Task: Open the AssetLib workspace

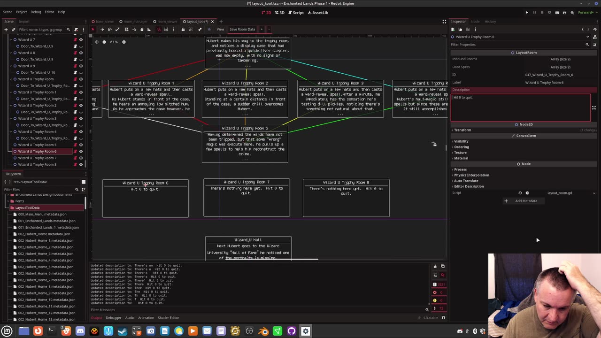Action: pyautogui.click(x=318, y=12)
